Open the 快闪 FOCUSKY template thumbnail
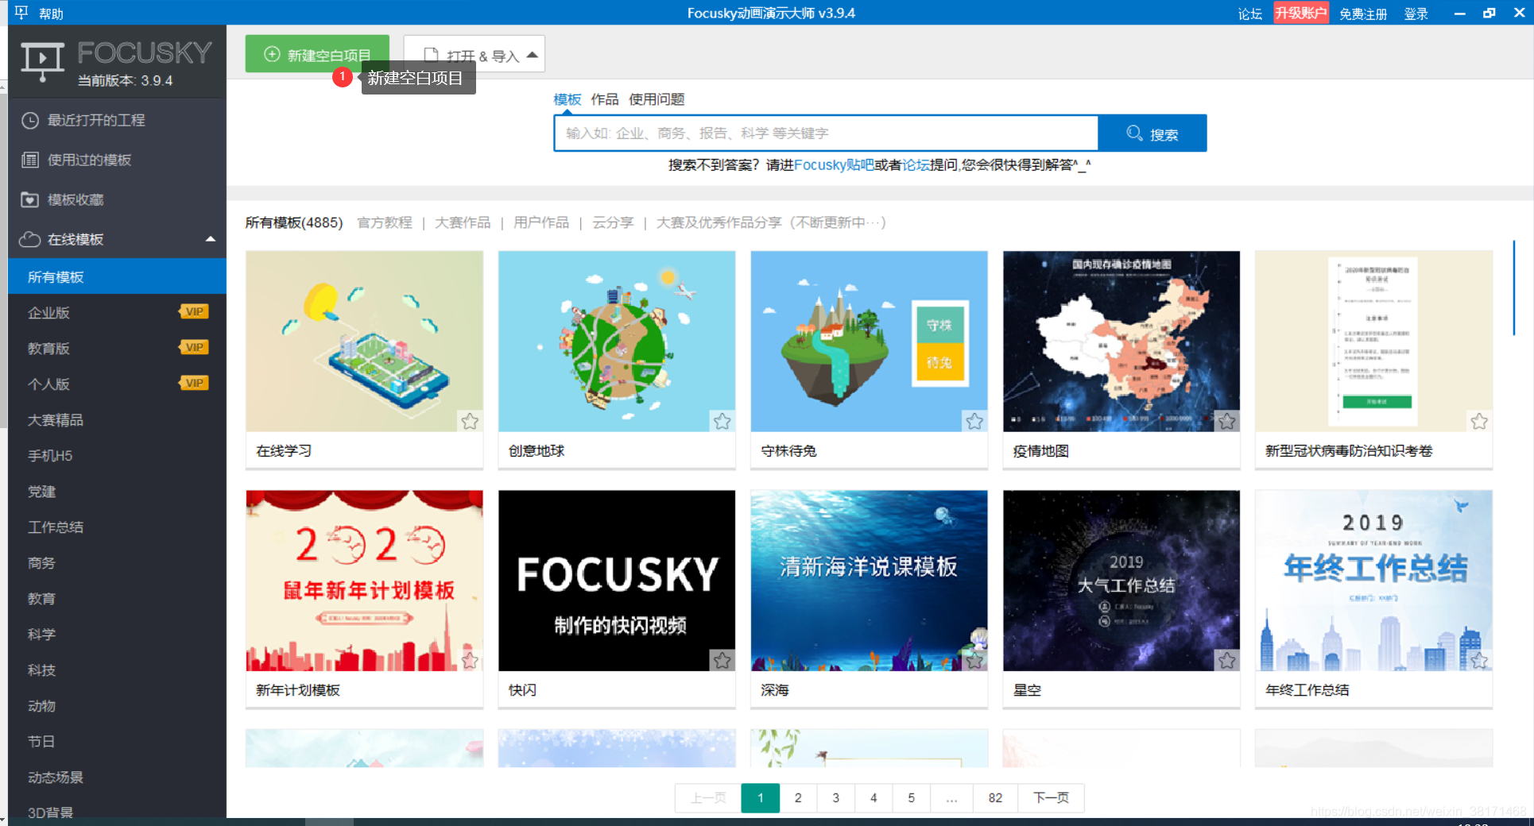The height and width of the screenshot is (826, 1534). pyautogui.click(x=617, y=581)
